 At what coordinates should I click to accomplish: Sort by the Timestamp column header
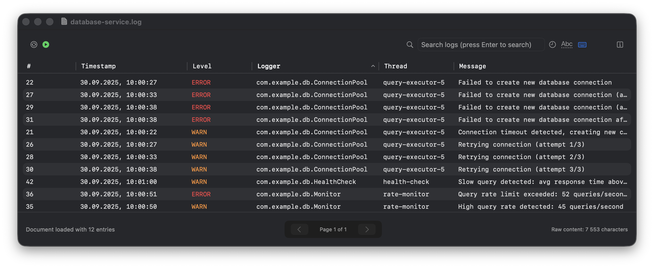pos(98,66)
